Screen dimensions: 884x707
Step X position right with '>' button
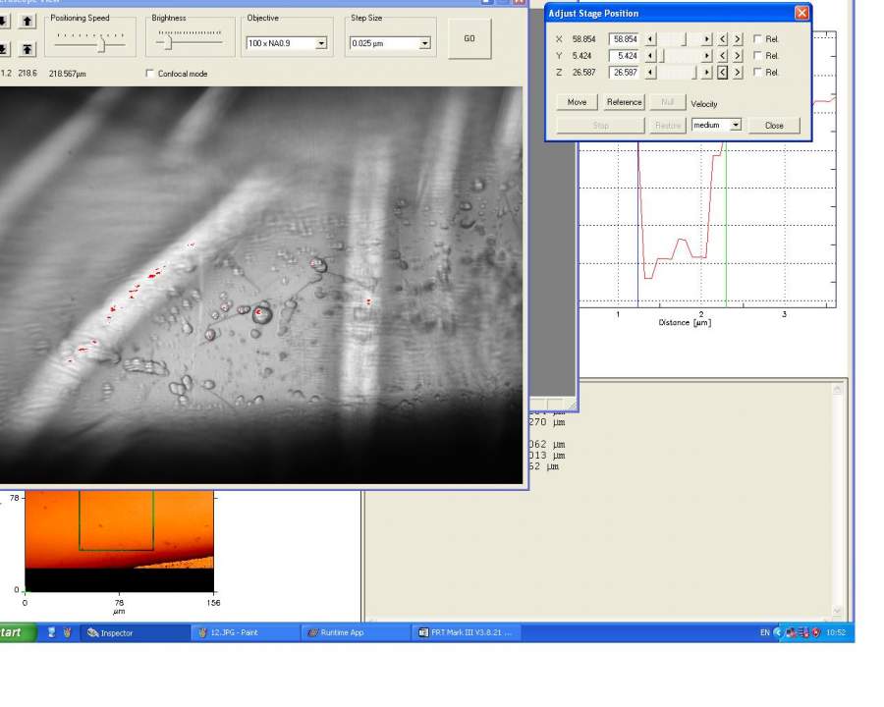(738, 39)
